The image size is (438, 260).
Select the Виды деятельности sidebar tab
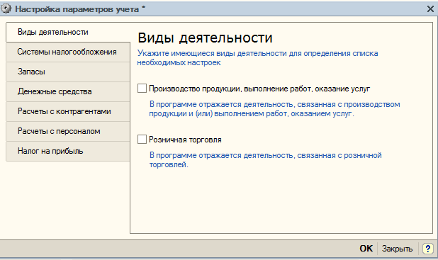tap(68, 32)
